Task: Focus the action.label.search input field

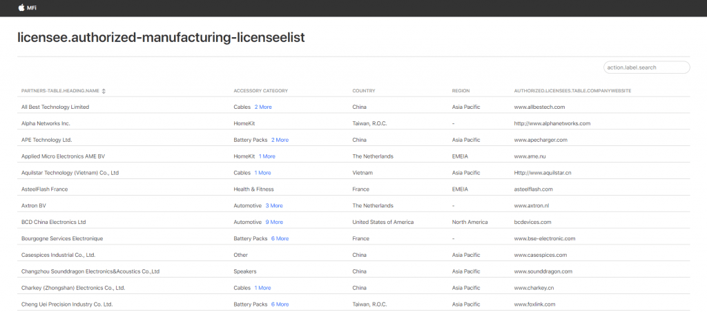Action: tap(646, 67)
